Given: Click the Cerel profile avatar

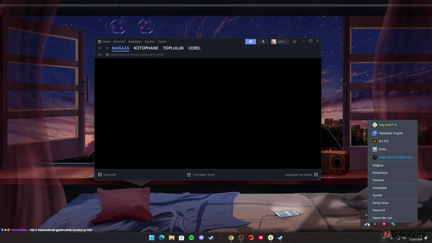Looking at the screenshot, I should pyautogui.click(x=273, y=42).
